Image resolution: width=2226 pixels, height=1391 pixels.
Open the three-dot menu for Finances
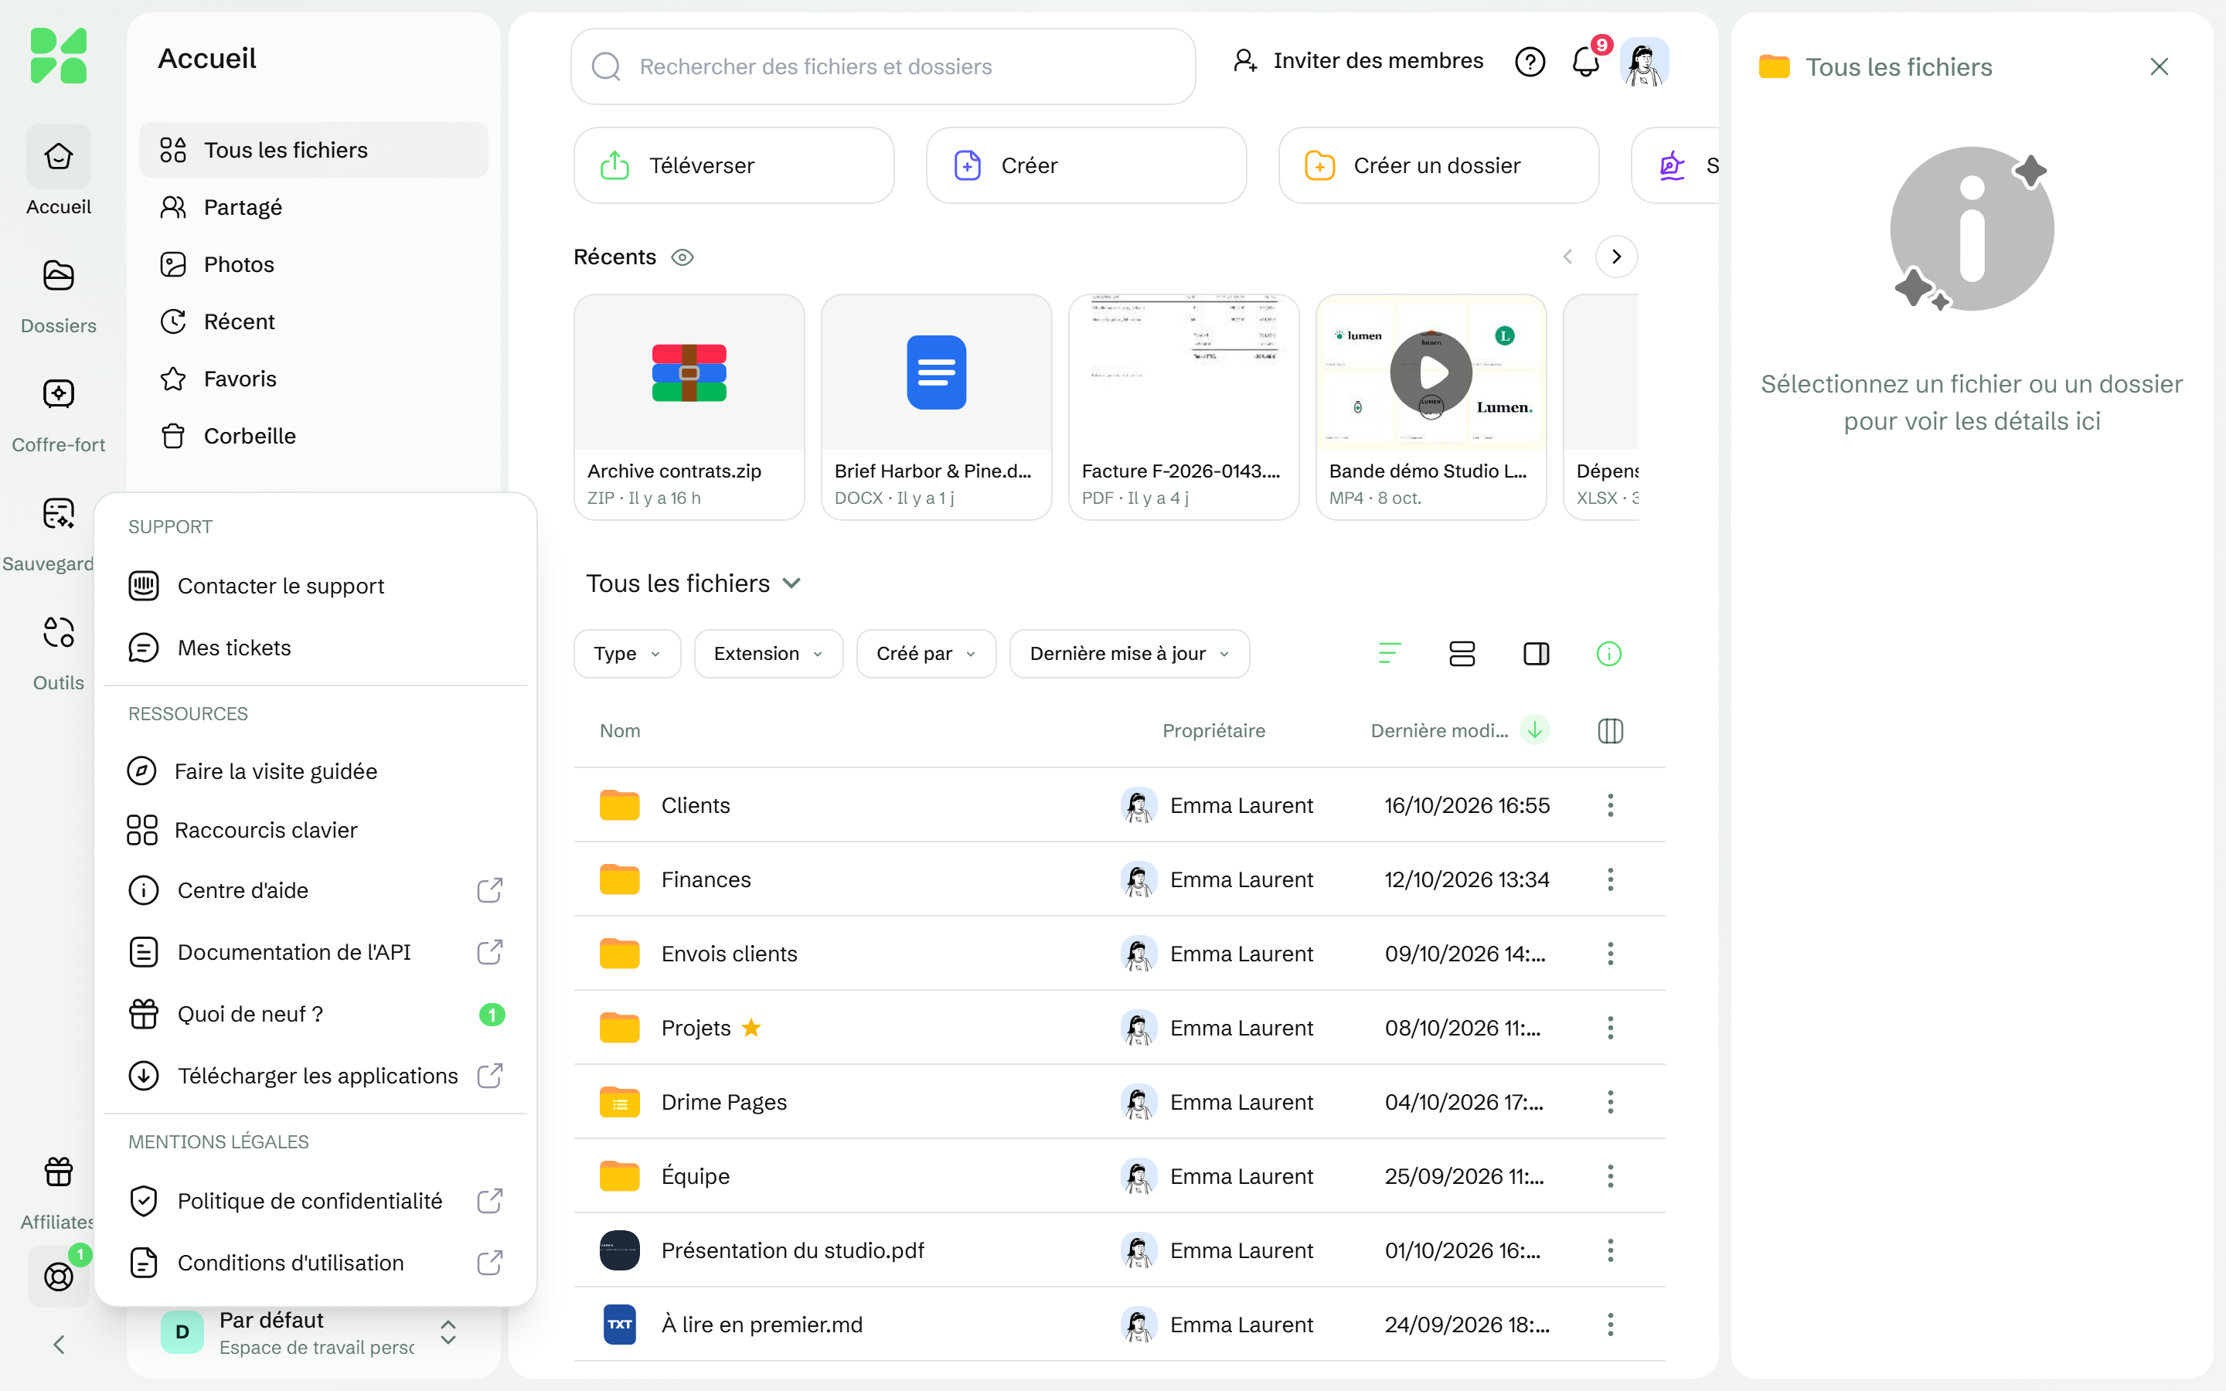[1610, 879]
